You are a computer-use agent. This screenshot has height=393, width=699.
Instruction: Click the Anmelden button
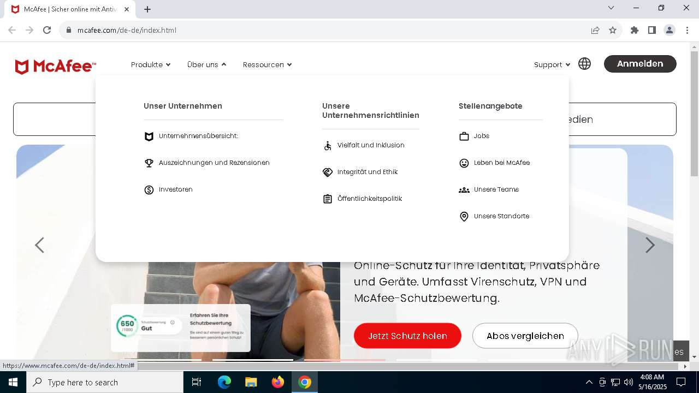640,64
